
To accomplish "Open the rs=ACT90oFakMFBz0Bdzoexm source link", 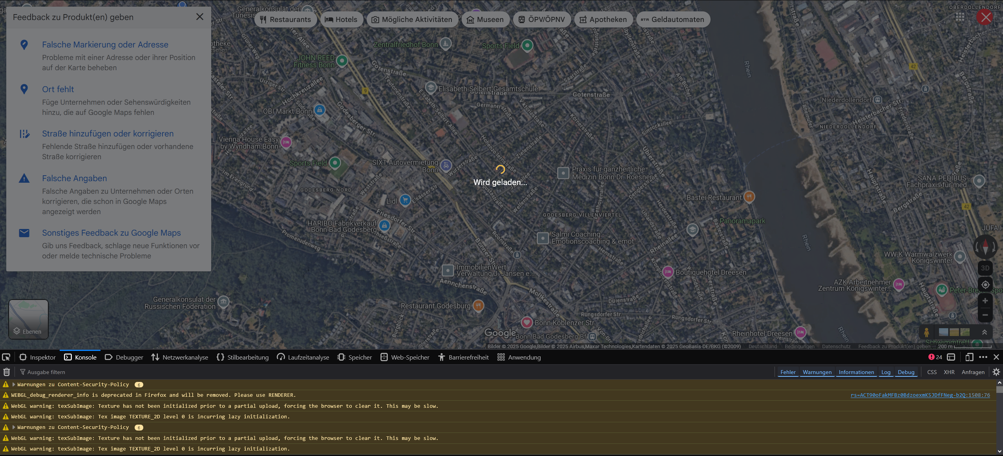I will pos(920,395).
